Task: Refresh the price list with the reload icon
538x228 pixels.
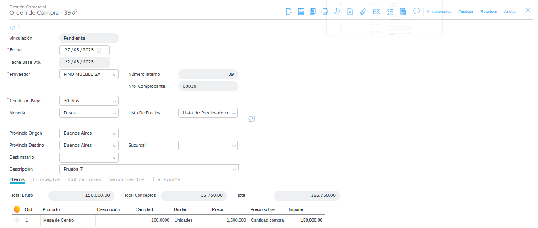Action: [x=251, y=119]
